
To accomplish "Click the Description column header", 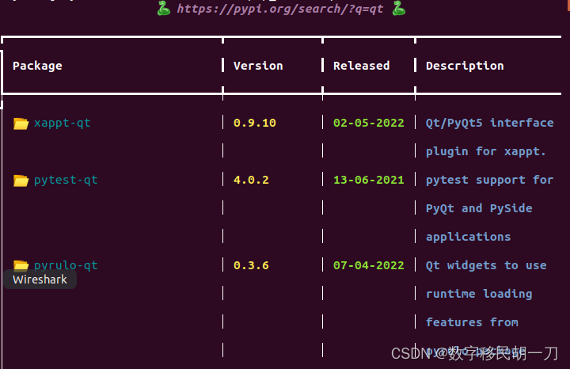I will [465, 66].
